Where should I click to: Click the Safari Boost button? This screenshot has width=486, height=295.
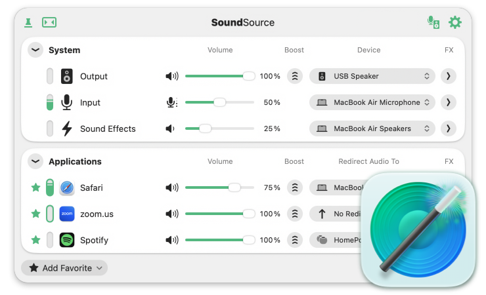(295, 187)
